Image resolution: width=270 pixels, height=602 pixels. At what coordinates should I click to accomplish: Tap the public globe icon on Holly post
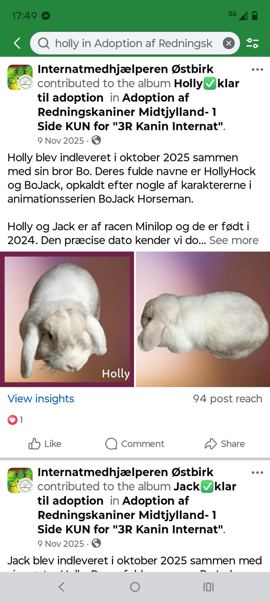point(96,140)
